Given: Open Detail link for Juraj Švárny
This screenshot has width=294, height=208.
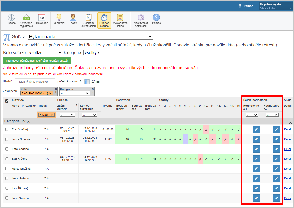Looking at the screenshot, I should pos(288,178).
